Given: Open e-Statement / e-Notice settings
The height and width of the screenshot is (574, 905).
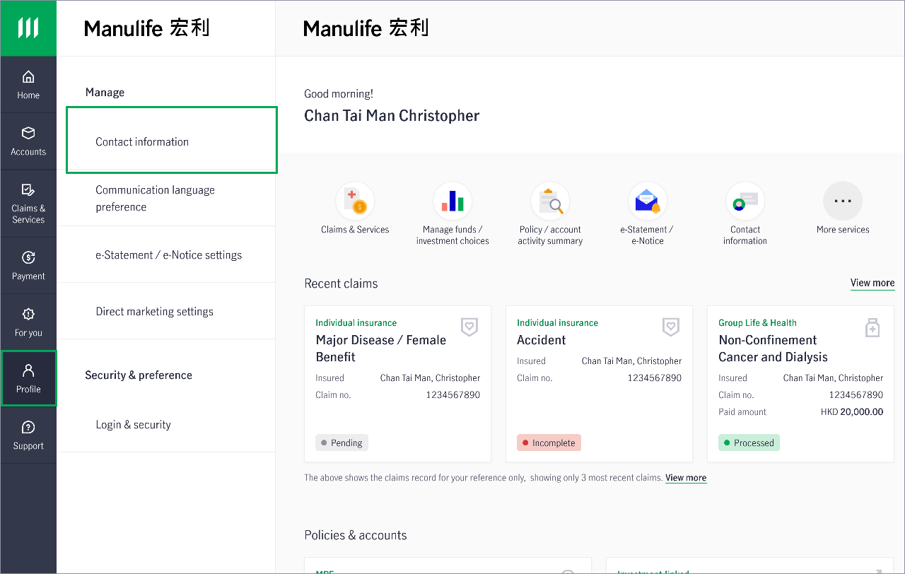Looking at the screenshot, I should tap(166, 254).
